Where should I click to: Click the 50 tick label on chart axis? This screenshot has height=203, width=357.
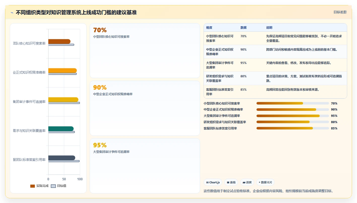click(64, 179)
